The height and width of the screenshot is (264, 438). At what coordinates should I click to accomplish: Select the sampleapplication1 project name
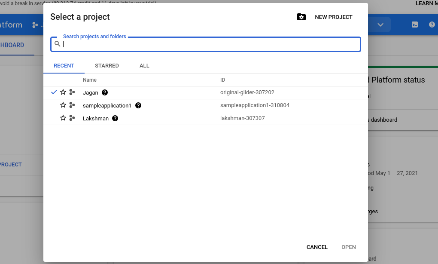pos(107,105)
